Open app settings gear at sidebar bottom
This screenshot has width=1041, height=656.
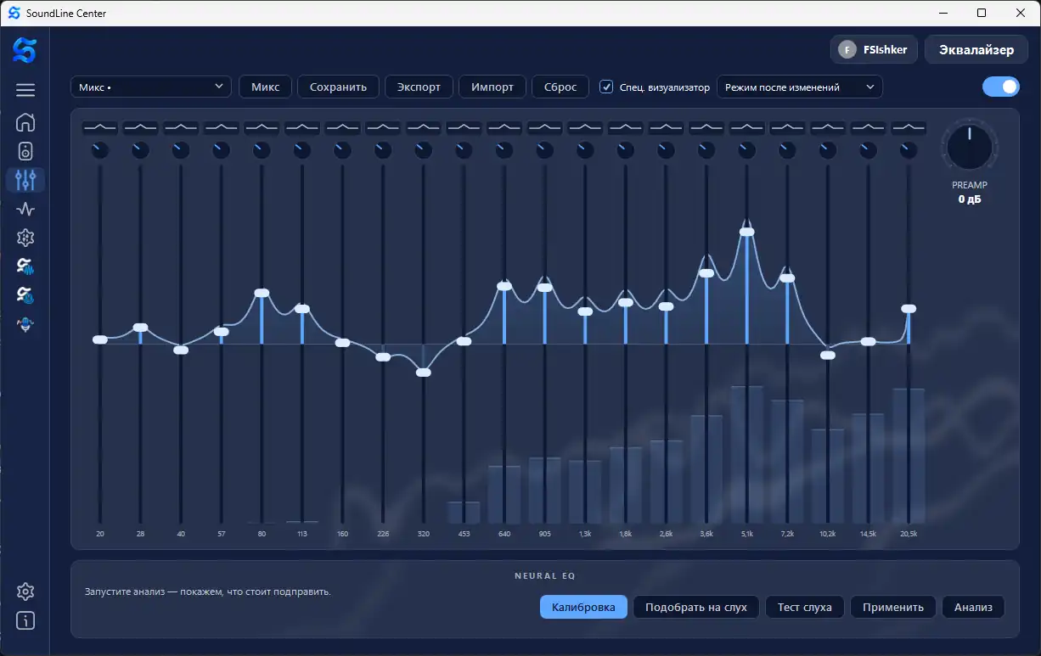click(x=25, y=592)
